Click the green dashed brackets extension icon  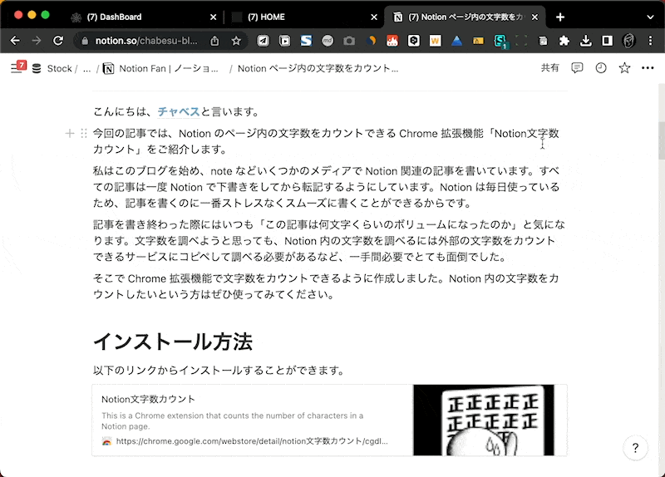[521, 41]
